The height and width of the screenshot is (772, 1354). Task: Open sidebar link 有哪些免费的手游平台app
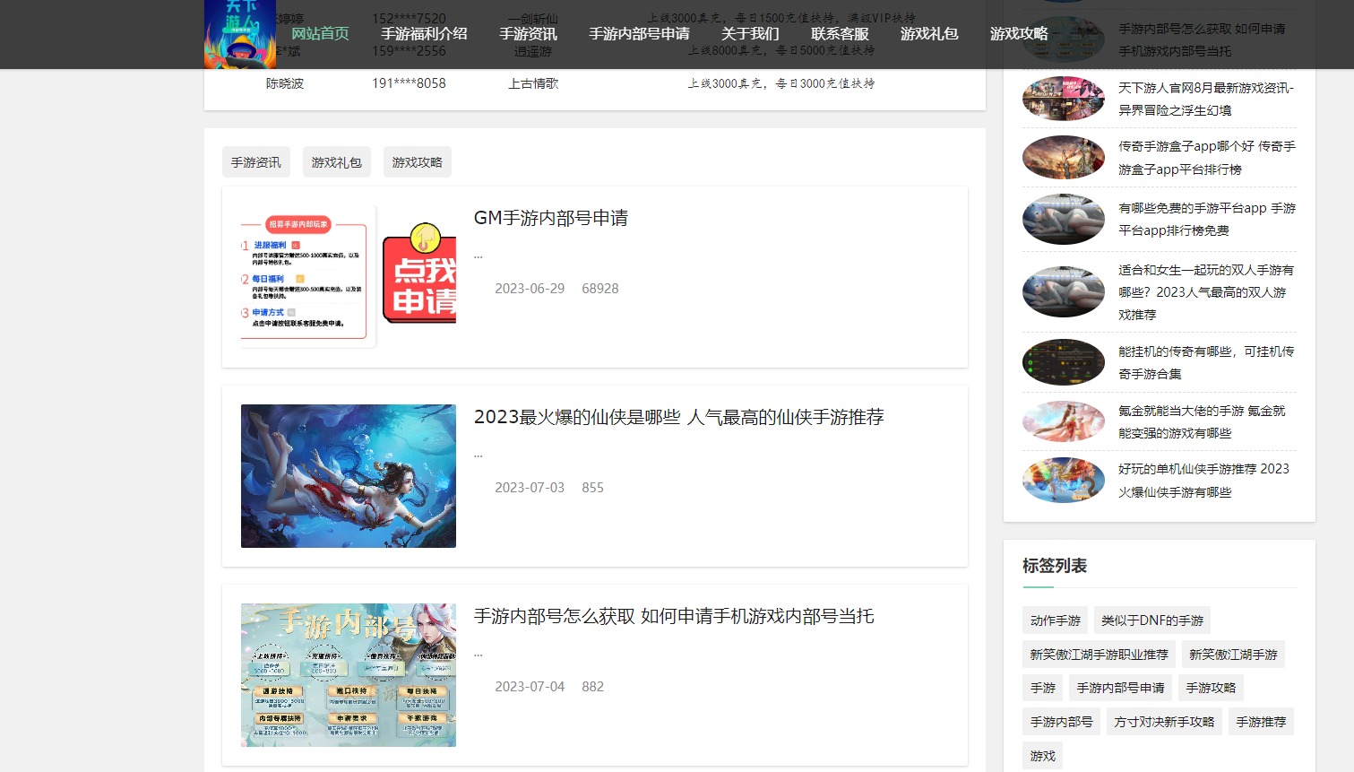tap(1207, 219)
